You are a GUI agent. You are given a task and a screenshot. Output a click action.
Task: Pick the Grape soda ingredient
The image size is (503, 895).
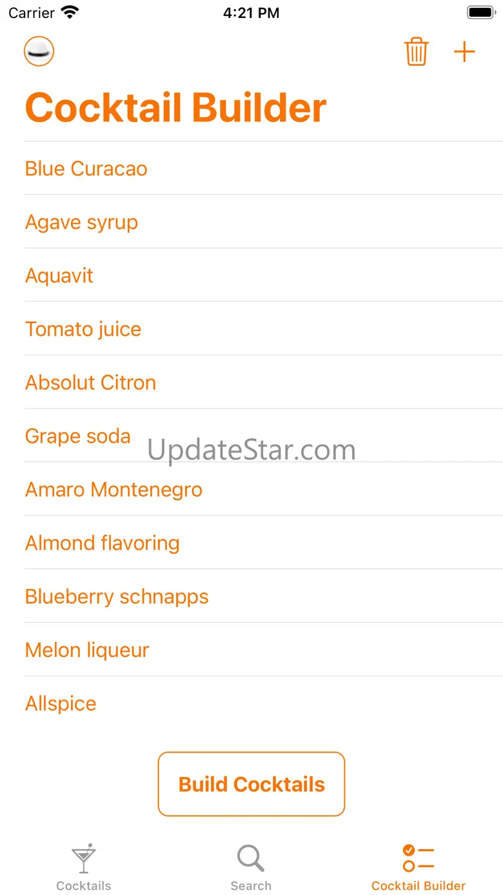pyautogui.click(x=78, y=436)
